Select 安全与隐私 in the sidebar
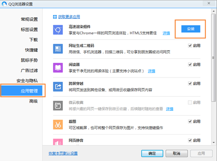 pyautogui.click(x=27, y=80)
